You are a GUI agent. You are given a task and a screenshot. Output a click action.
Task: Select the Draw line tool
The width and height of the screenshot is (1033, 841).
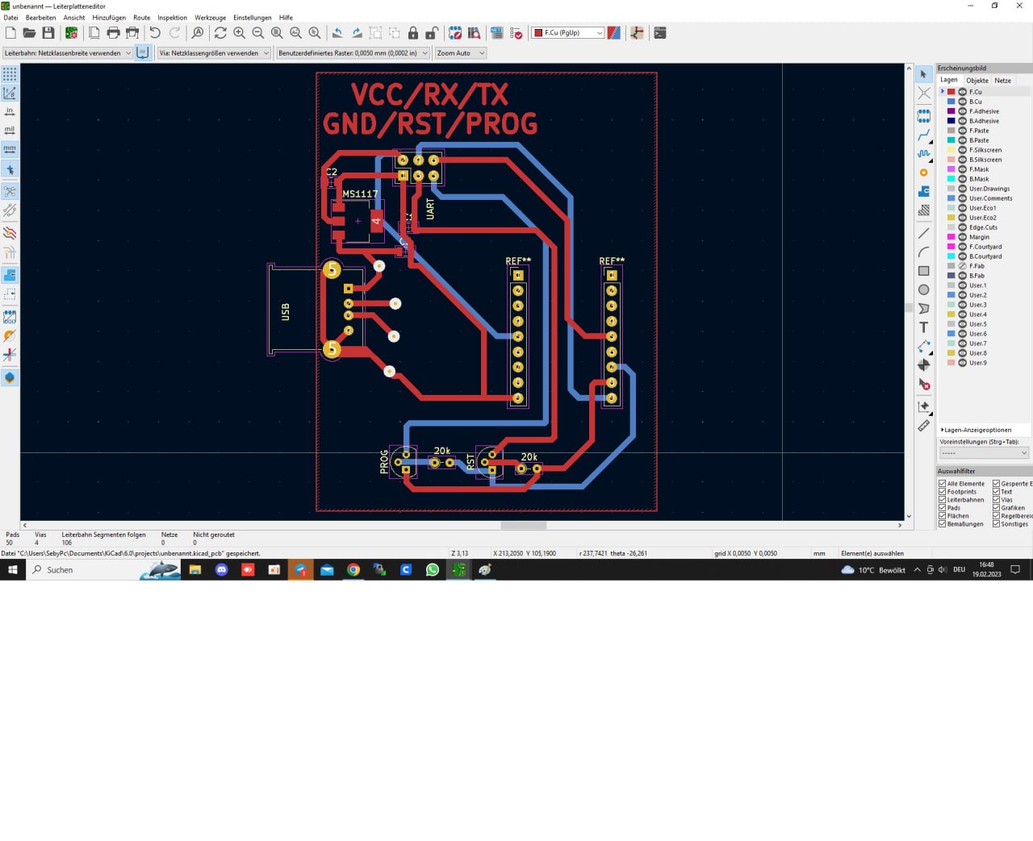[x=924, y=233]
